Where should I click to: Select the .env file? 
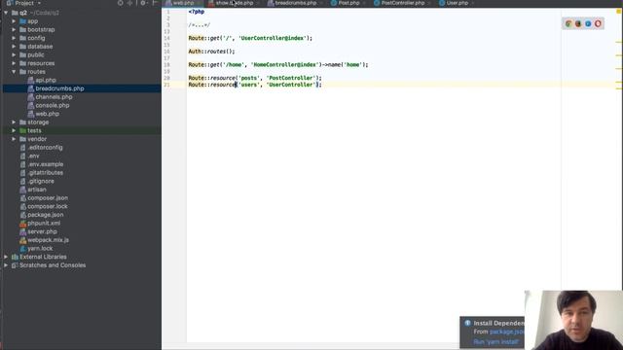[x=33, y=156]
